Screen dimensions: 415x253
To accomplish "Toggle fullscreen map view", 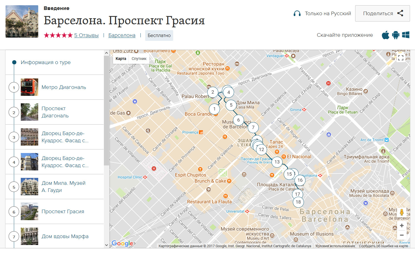I will point(401,58).
